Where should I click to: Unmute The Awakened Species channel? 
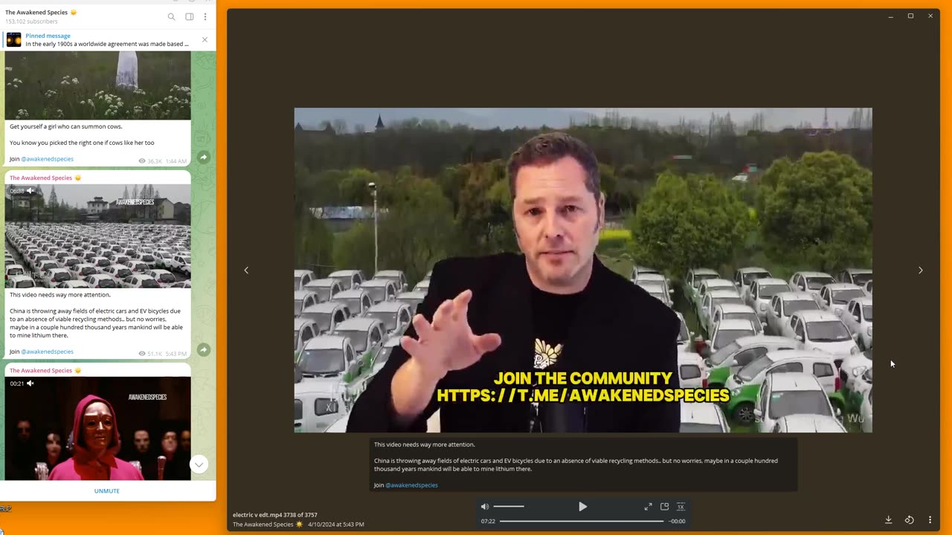(107, 491)
